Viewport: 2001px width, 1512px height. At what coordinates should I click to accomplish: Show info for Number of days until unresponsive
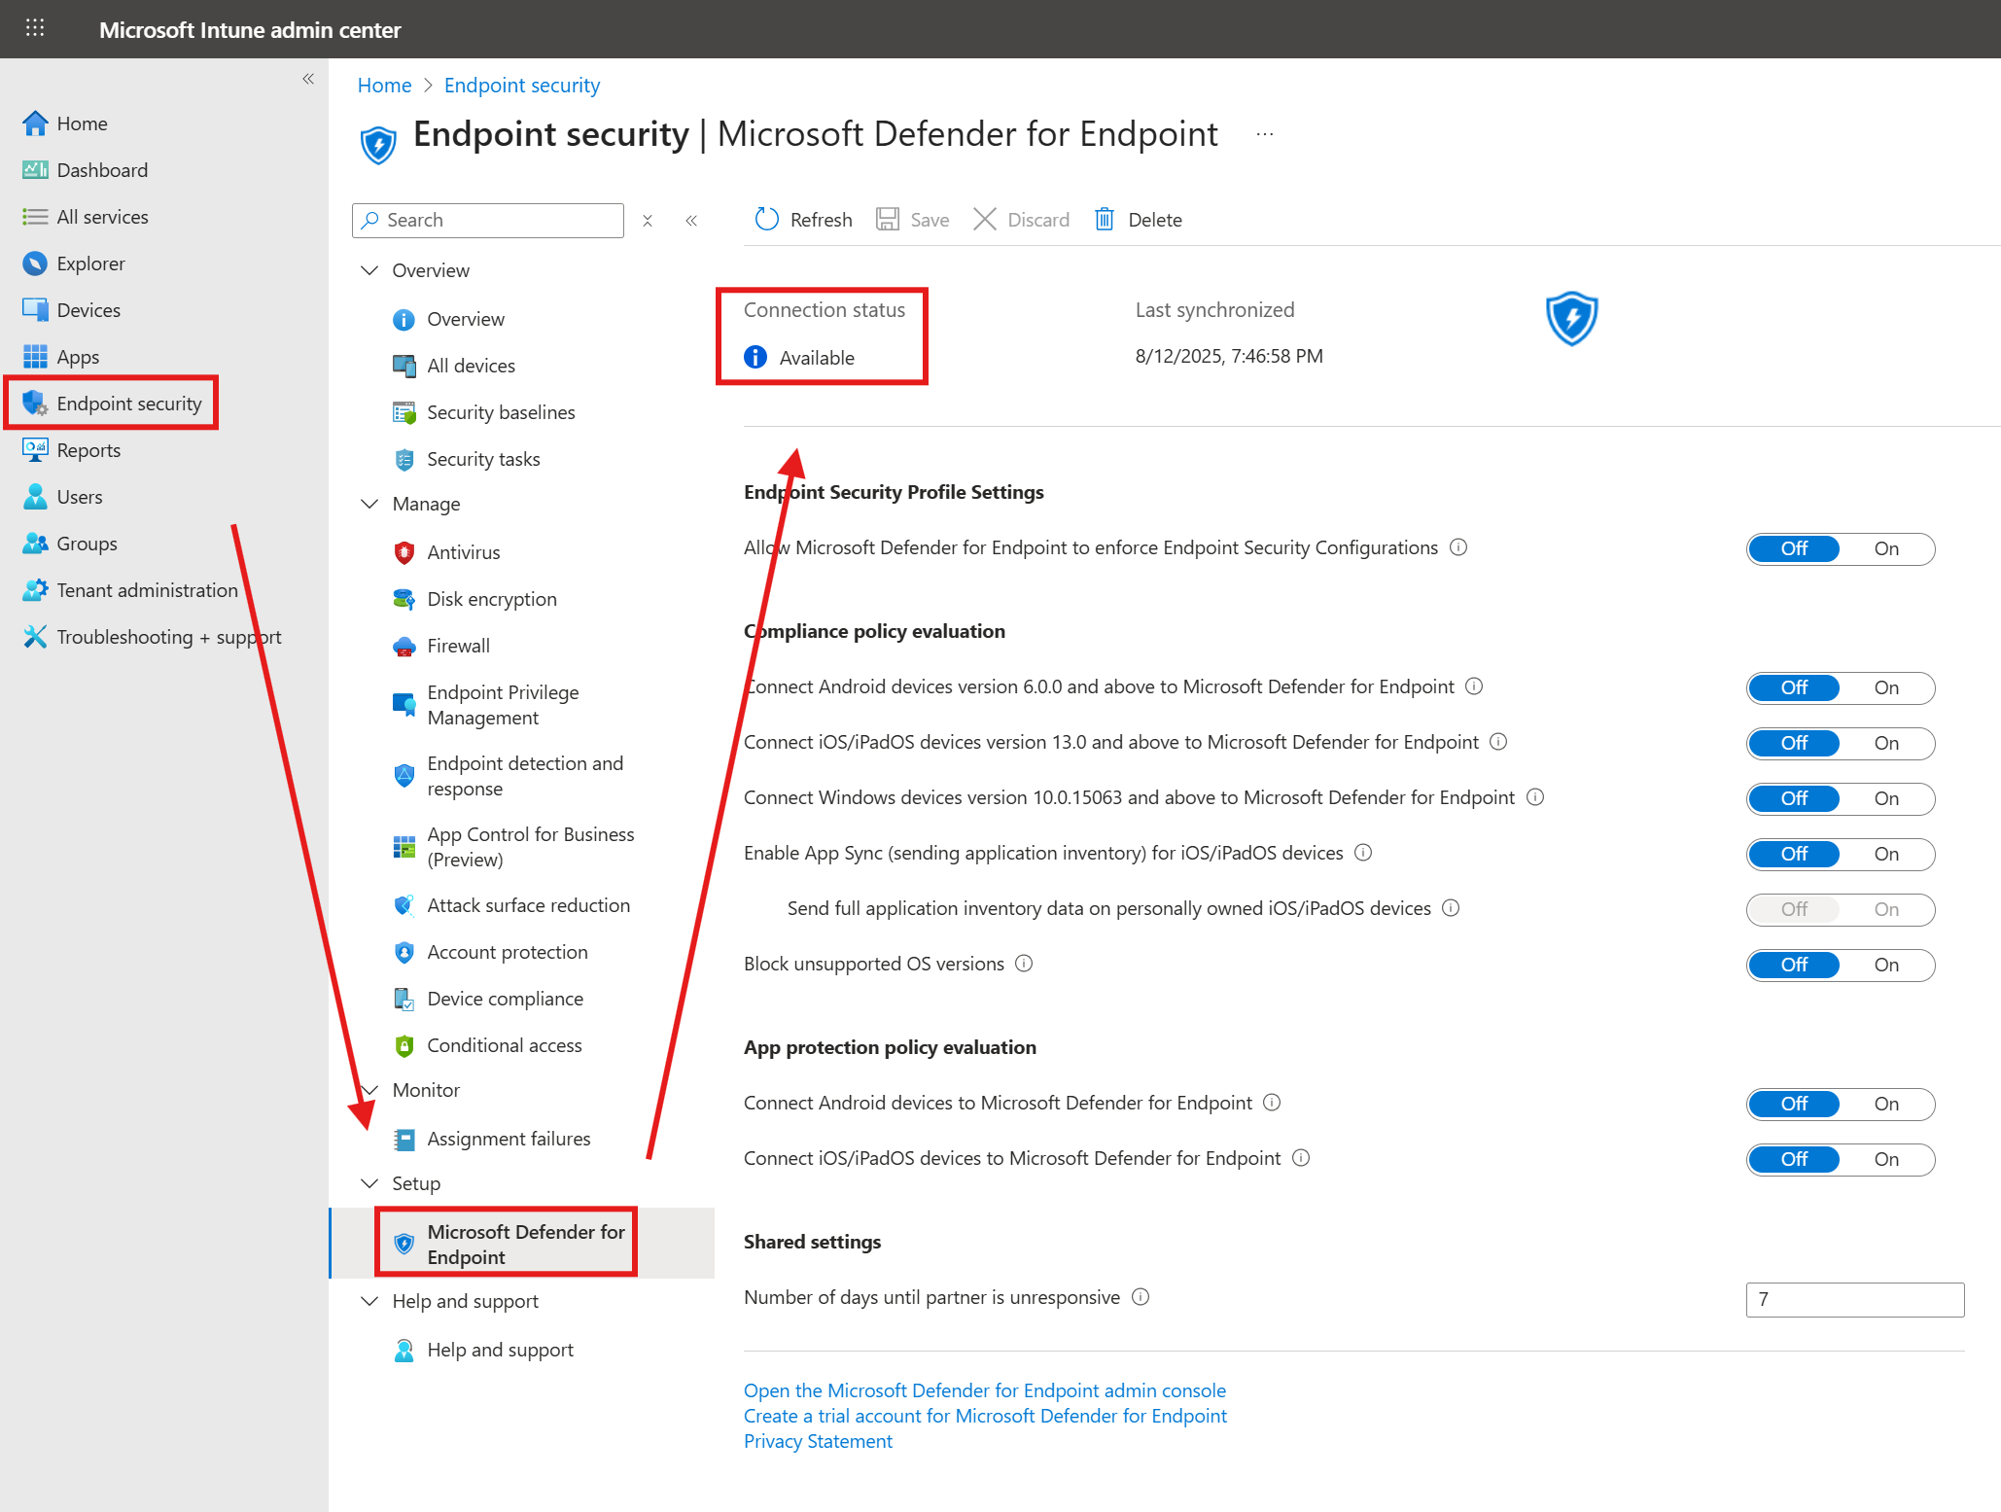point(1141,1297)
